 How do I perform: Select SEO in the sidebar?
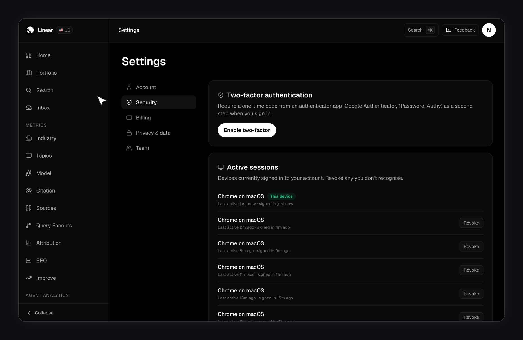click(x=64, y=260)
